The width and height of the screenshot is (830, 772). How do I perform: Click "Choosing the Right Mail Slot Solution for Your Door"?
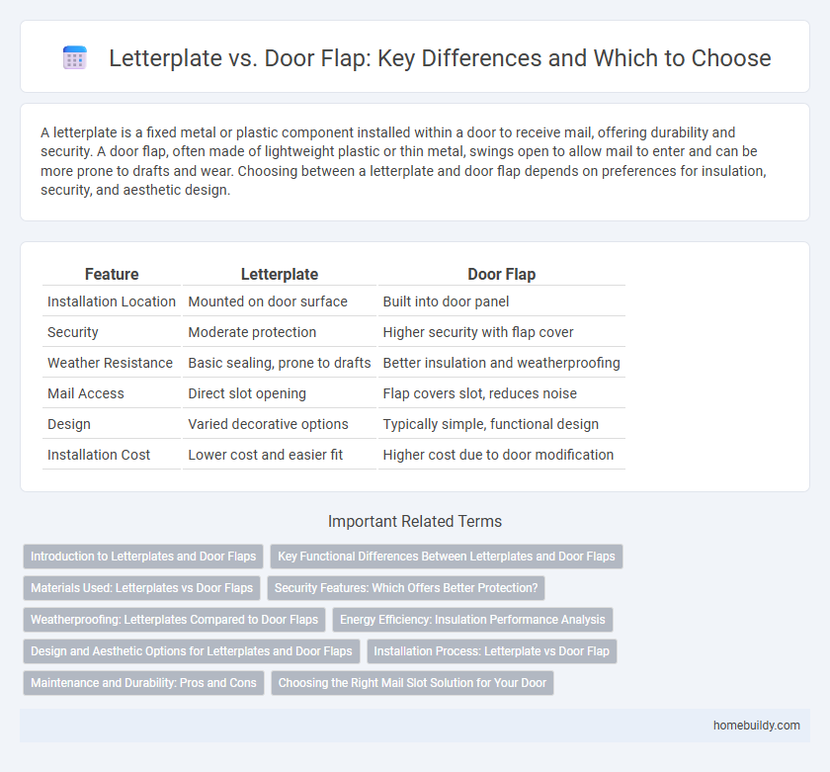(x=412, y=683)
